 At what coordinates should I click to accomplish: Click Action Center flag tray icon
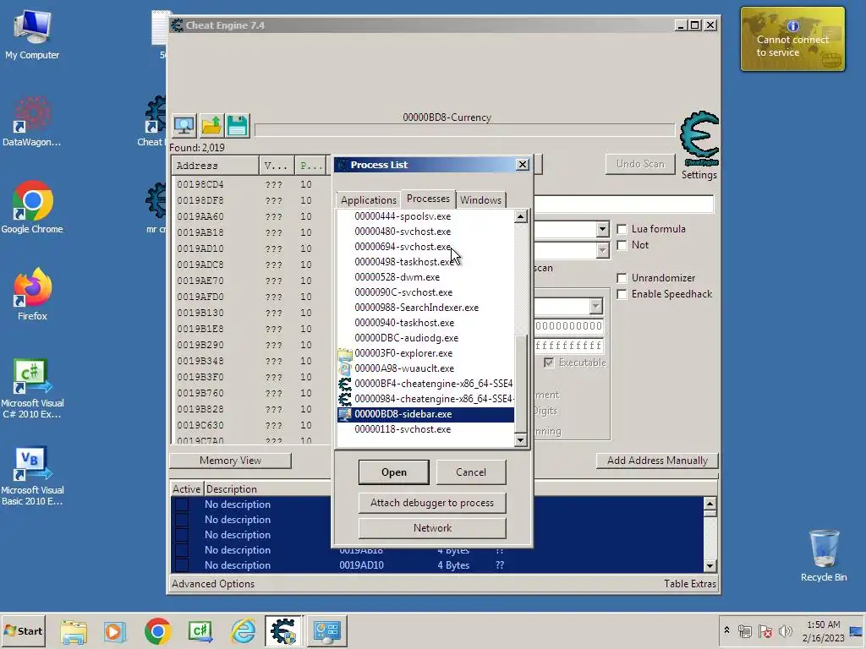pos(765,630)
